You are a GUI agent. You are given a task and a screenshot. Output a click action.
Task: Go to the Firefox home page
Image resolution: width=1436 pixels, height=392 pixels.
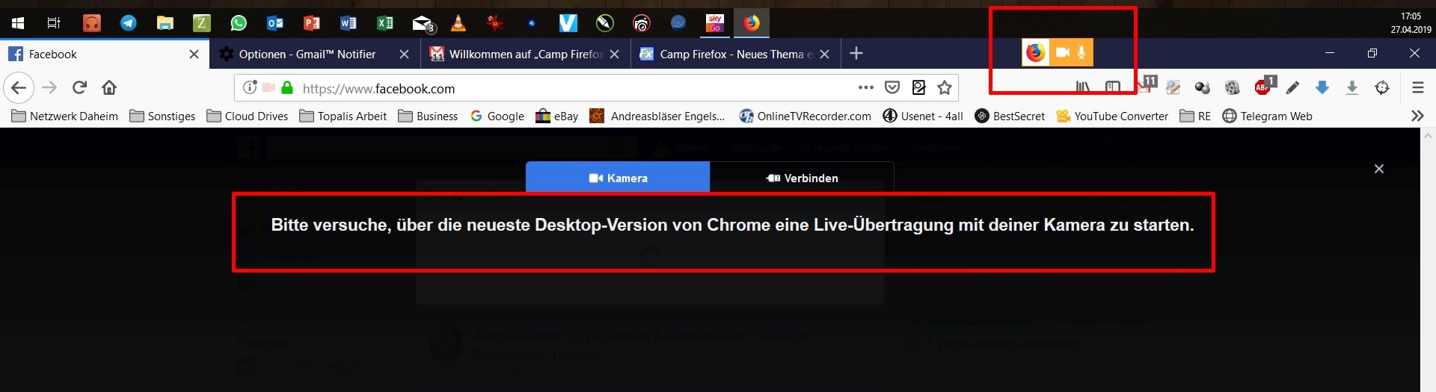tap(109, 88)
